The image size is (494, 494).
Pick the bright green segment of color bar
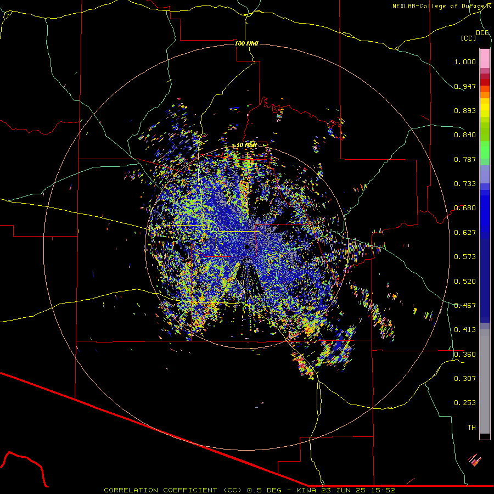(485, 150)
